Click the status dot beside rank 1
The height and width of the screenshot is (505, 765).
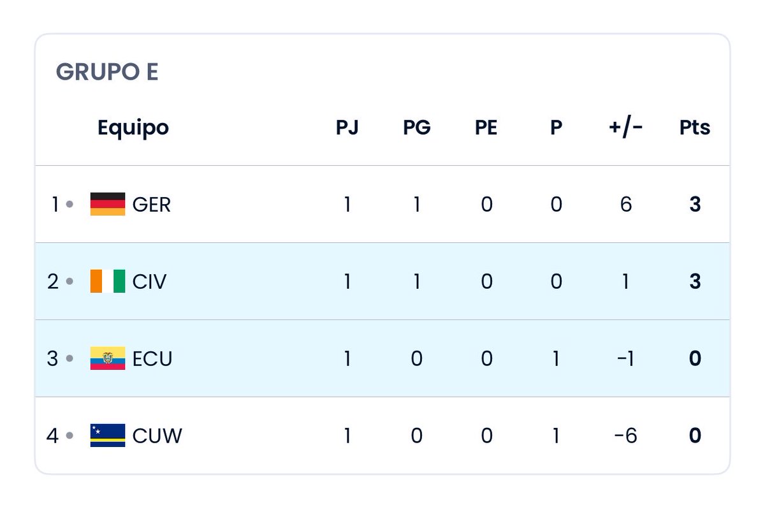point(69,205)
